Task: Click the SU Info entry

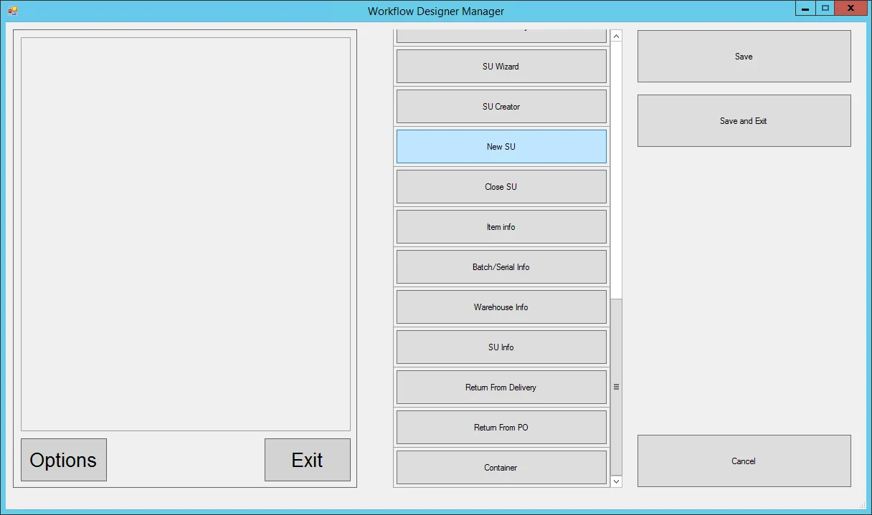Action: click(501, 347)
